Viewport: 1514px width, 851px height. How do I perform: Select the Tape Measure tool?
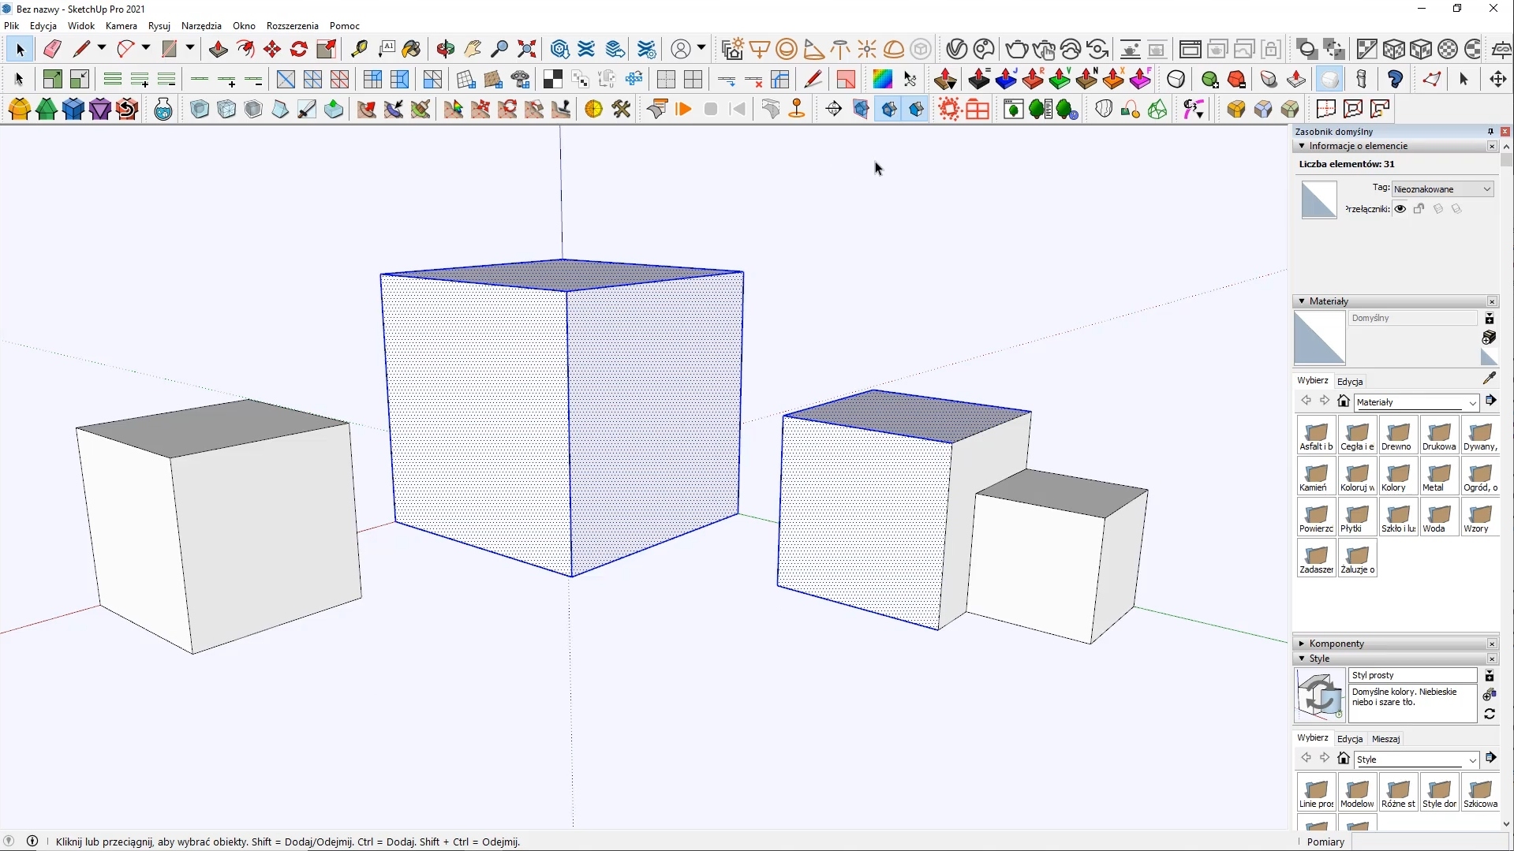click(359, 49)
